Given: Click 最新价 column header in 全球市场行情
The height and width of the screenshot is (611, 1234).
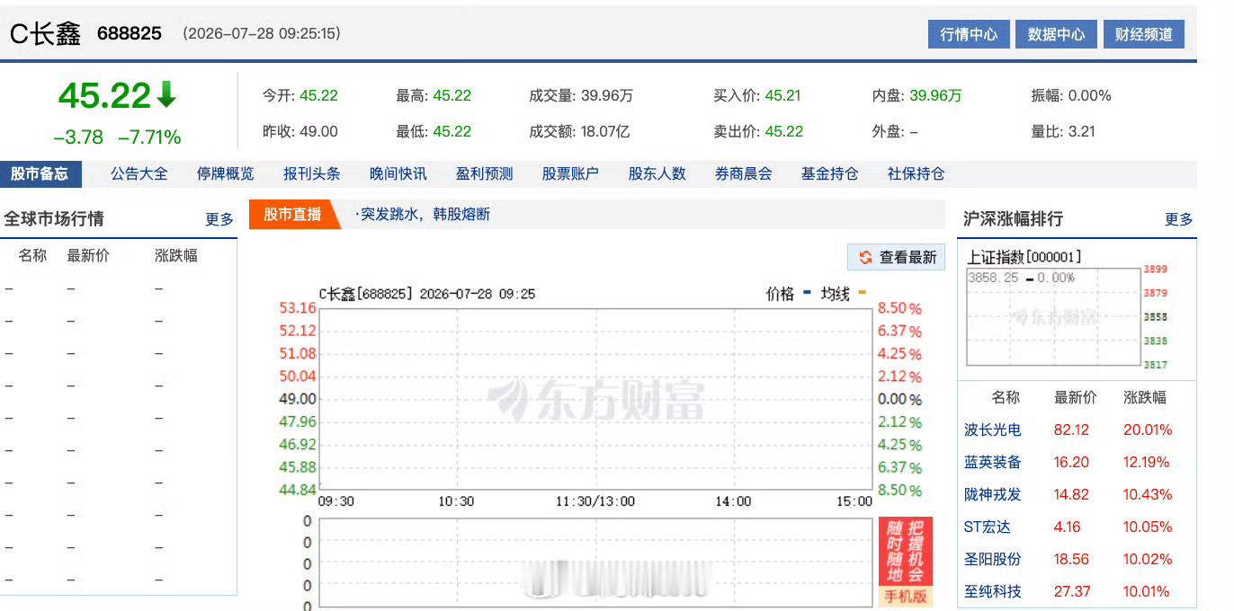Looking at the screenshot, I should click(88, 255).
